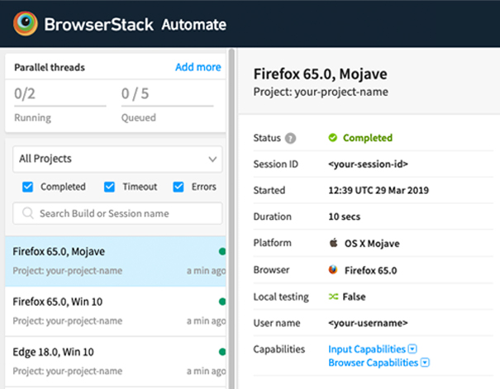Viewport: 500px width, 389px height.
Task: Click the Firefox 65.0 browser value
Action: [x=370, y=271]
